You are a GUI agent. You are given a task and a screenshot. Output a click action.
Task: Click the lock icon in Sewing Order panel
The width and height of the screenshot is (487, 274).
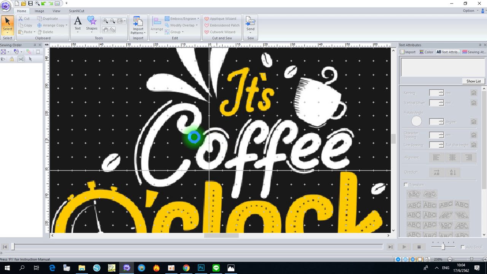12,59
